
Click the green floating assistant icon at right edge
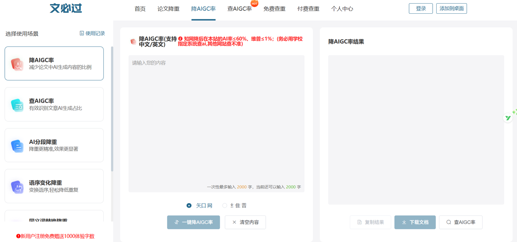[x=508, y=118]
